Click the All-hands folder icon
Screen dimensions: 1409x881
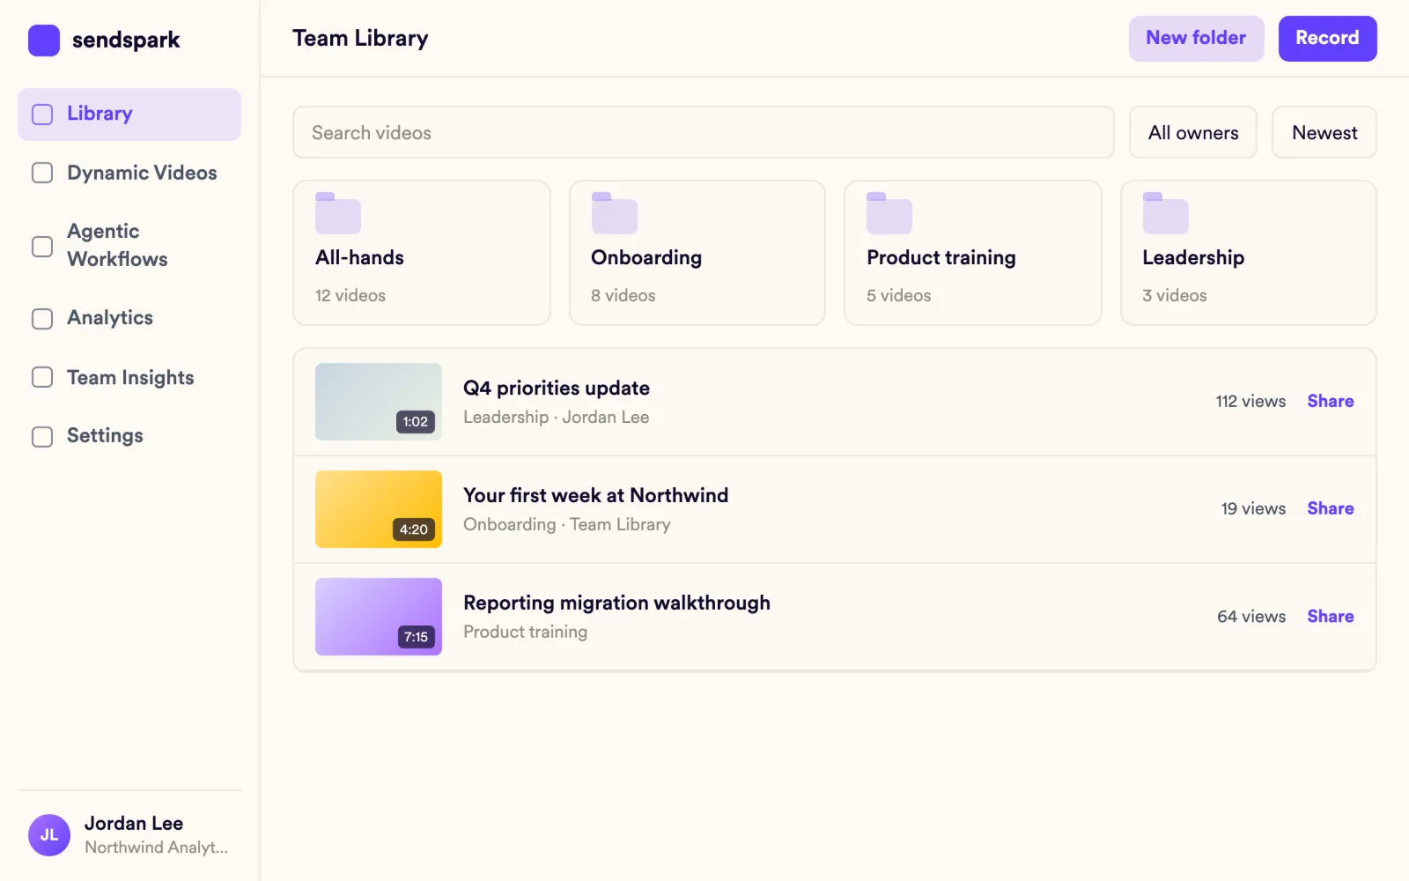[x=338, y=213]
